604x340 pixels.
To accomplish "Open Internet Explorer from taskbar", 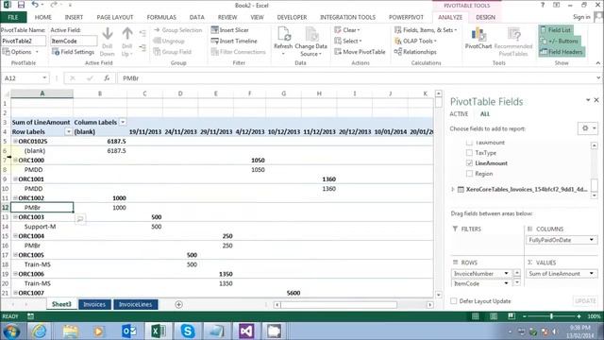I will pyautogui.click(x=40, y=331).
